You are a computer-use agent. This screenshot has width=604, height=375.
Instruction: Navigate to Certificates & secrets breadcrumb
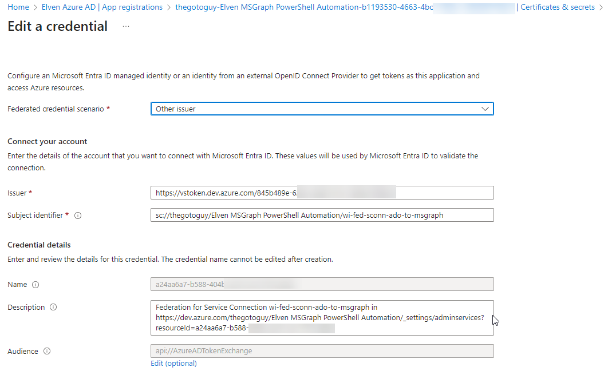tap(558, 7)
